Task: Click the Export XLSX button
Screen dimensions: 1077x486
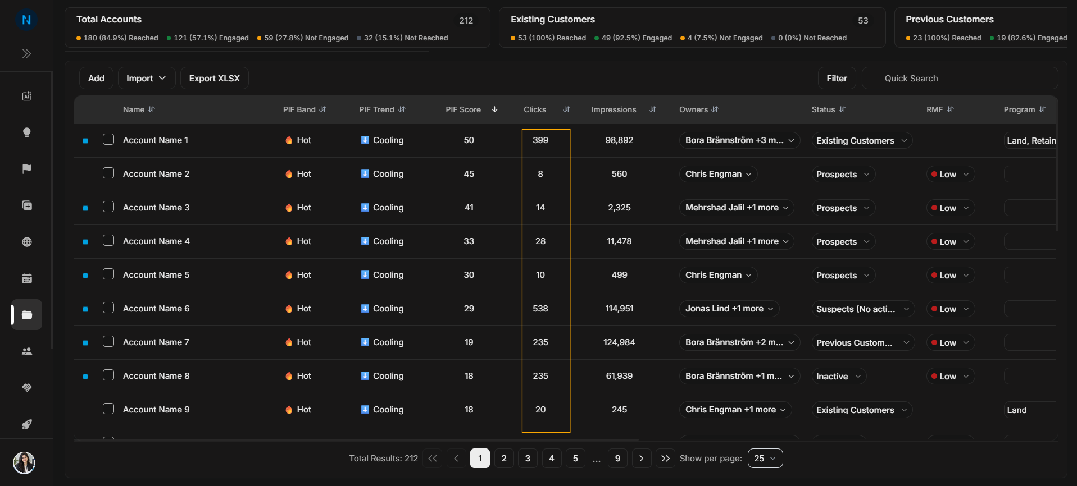Action: [x=215, y=78]
